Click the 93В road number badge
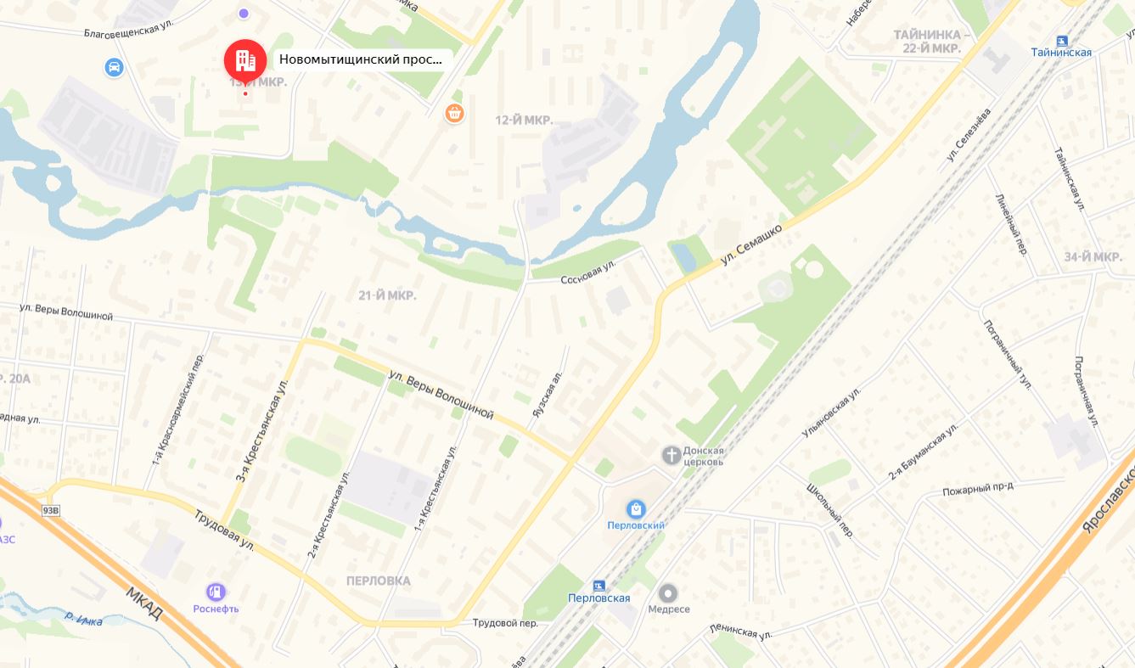This screenshot has width=1135, height=668. [50, 511]
